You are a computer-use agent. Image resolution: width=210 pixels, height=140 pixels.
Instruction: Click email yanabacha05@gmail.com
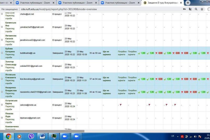[32, 27]
